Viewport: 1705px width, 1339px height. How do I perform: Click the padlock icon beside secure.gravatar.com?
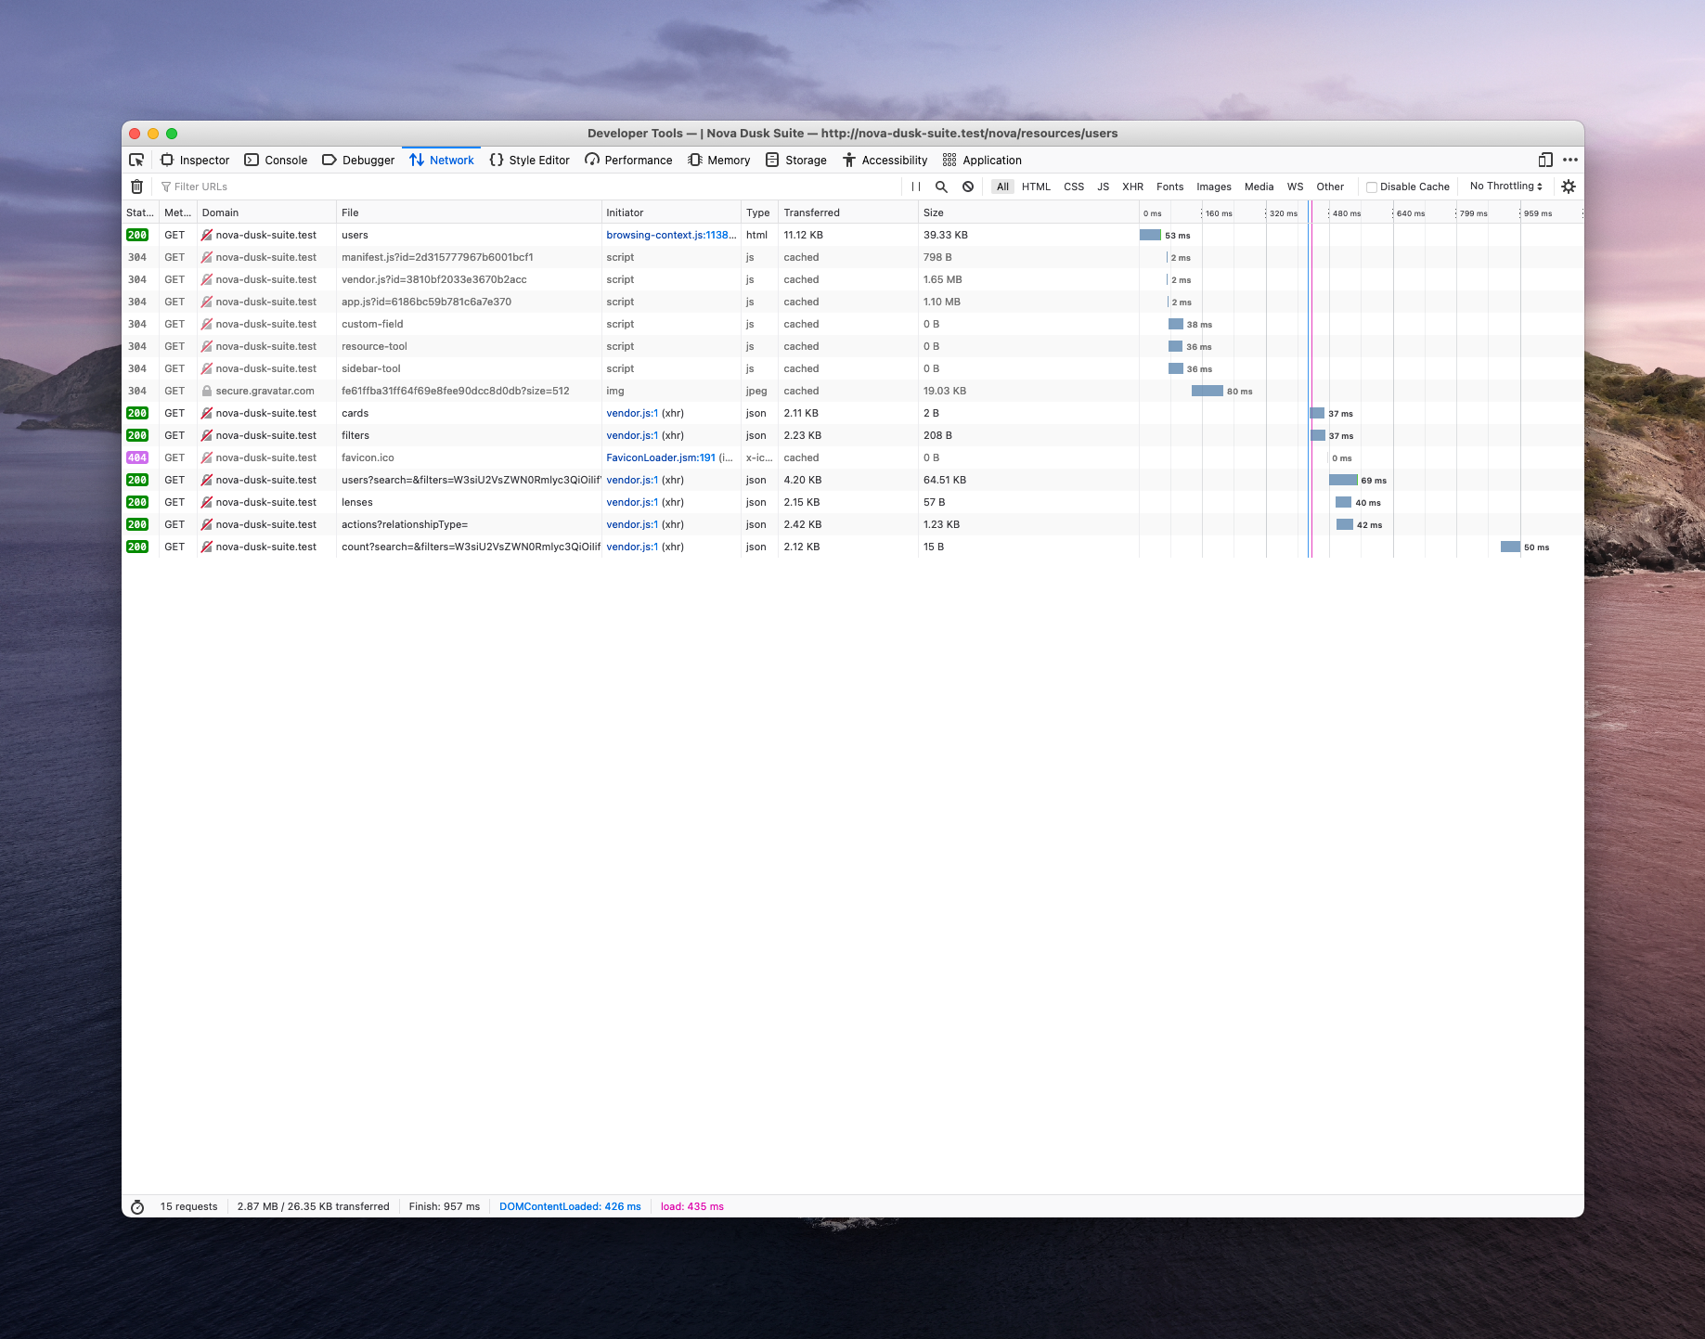tap(208, 391)
